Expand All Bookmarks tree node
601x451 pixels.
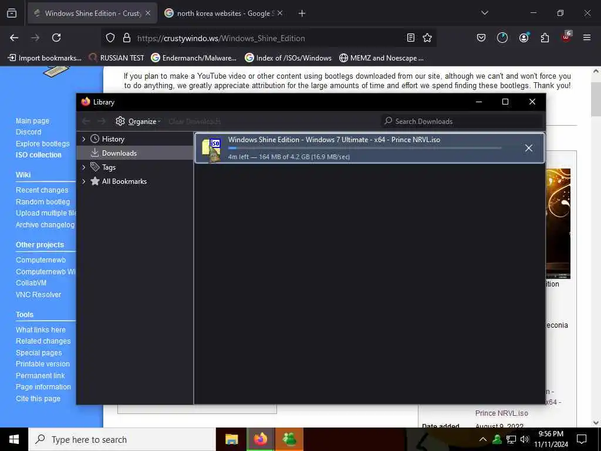(x=83, y=181)
